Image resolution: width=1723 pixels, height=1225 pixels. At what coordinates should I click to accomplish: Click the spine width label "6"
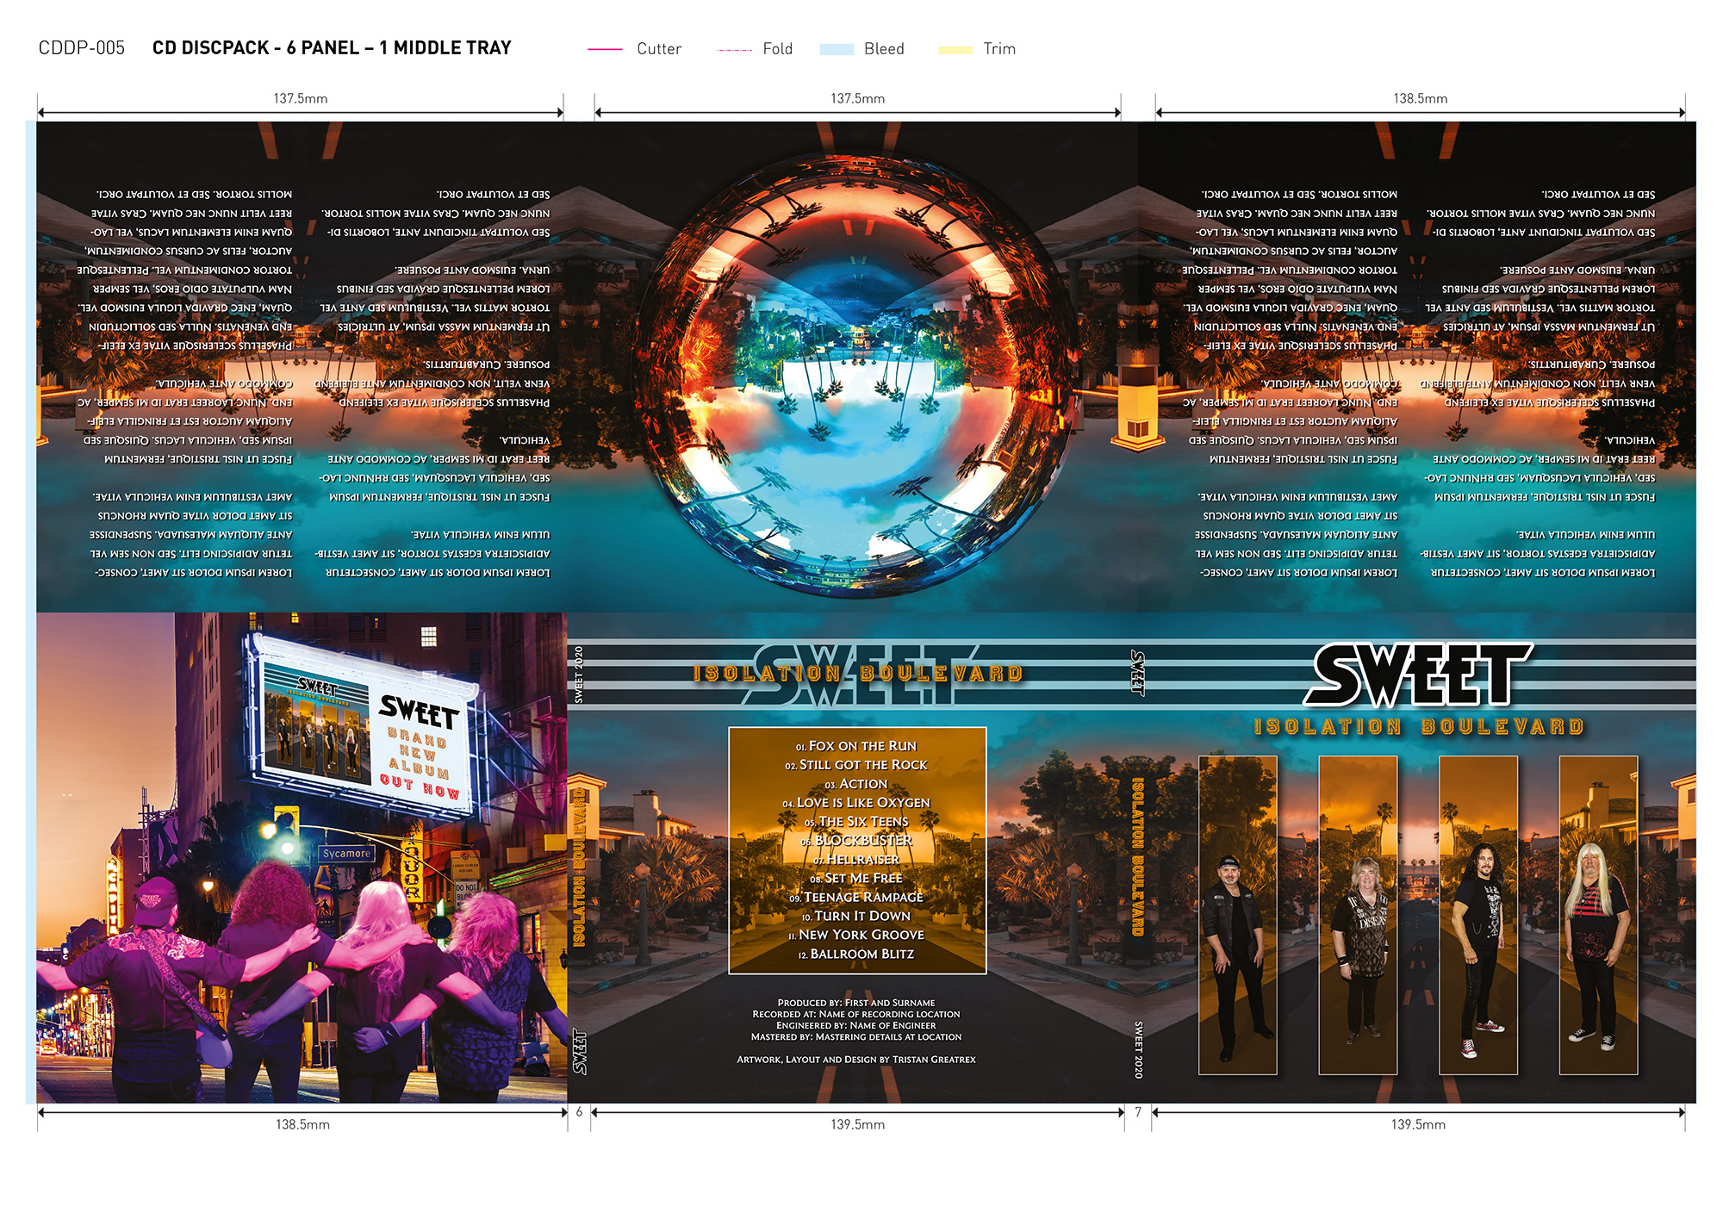pyautogui.click(x=579, y=1112)
